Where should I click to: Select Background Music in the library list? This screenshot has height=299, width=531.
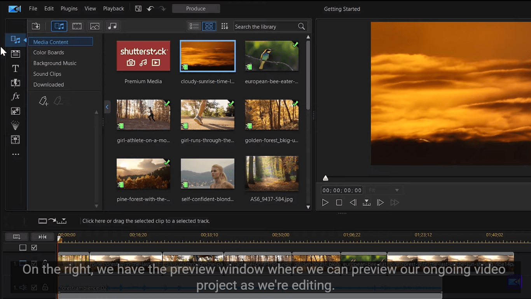pos(55,63)
